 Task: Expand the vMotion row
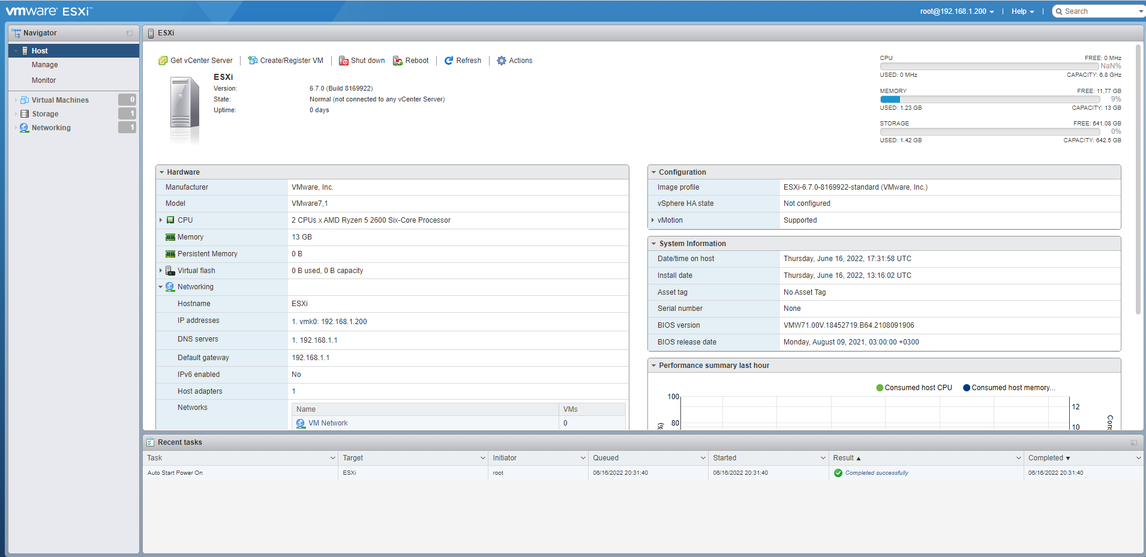pos(653,220)
